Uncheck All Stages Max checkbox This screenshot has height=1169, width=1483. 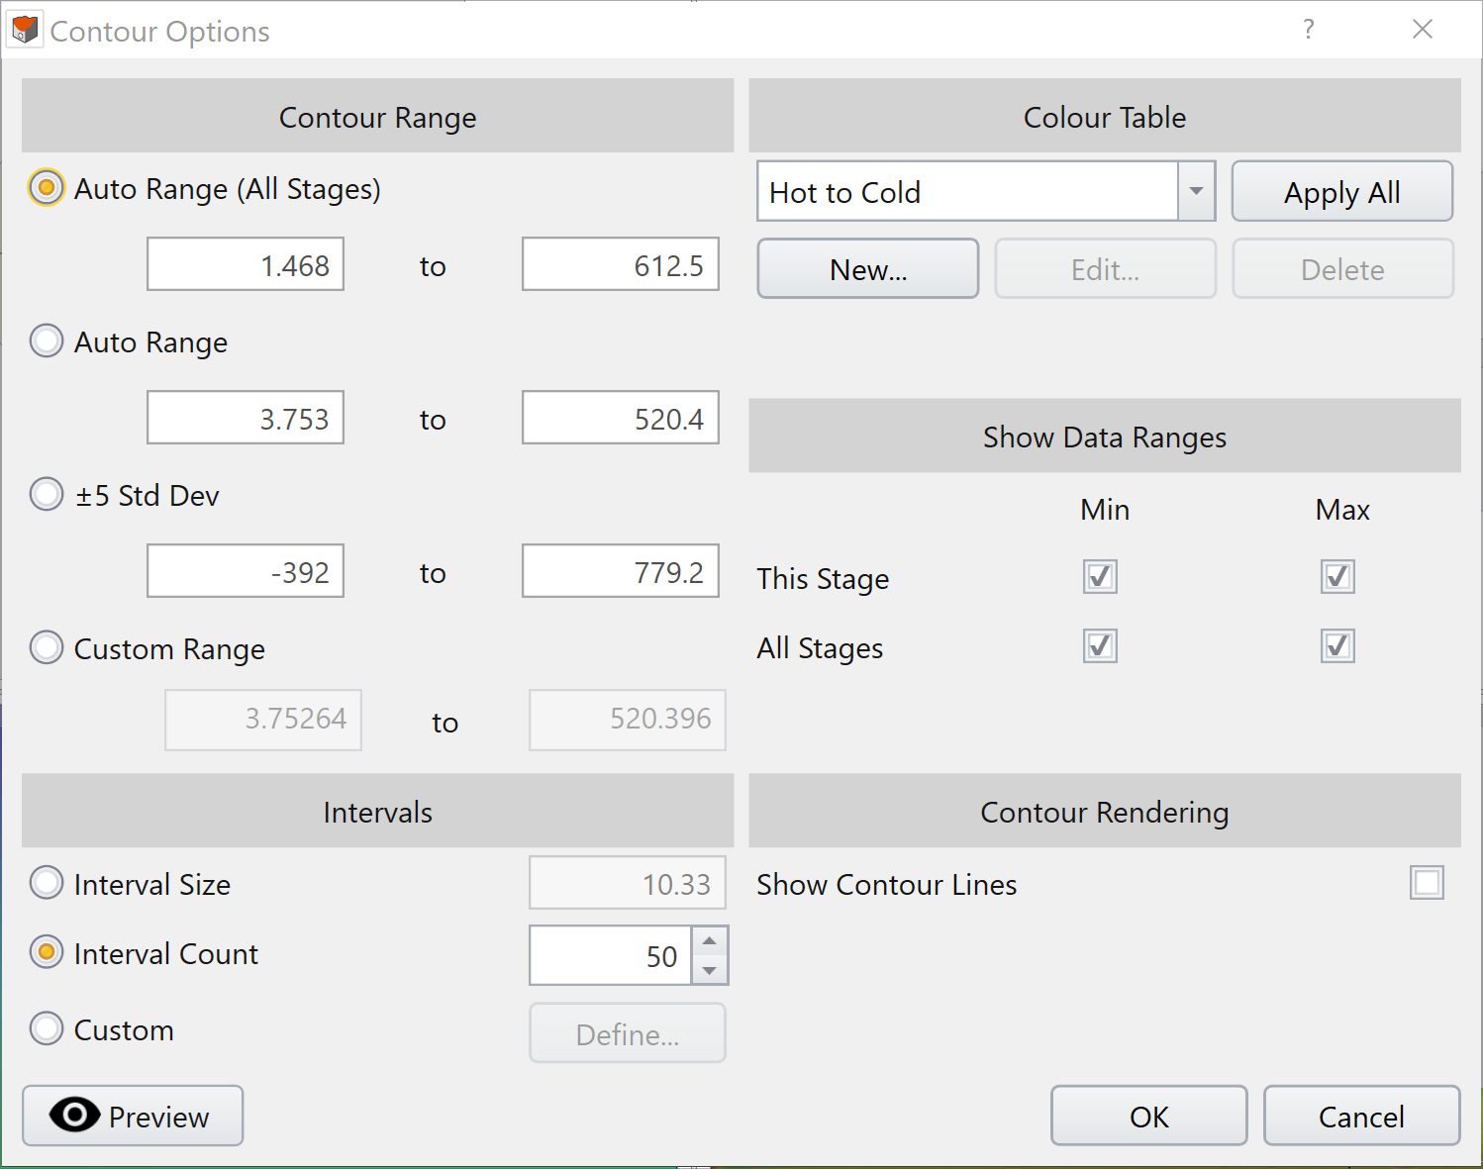click(x=1337, y=646)
